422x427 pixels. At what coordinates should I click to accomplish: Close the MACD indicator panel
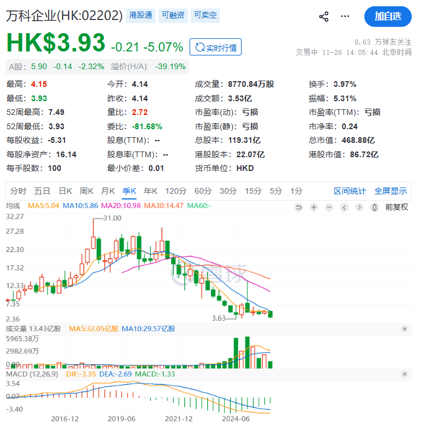pyautogui.click(x=404, y=374)
